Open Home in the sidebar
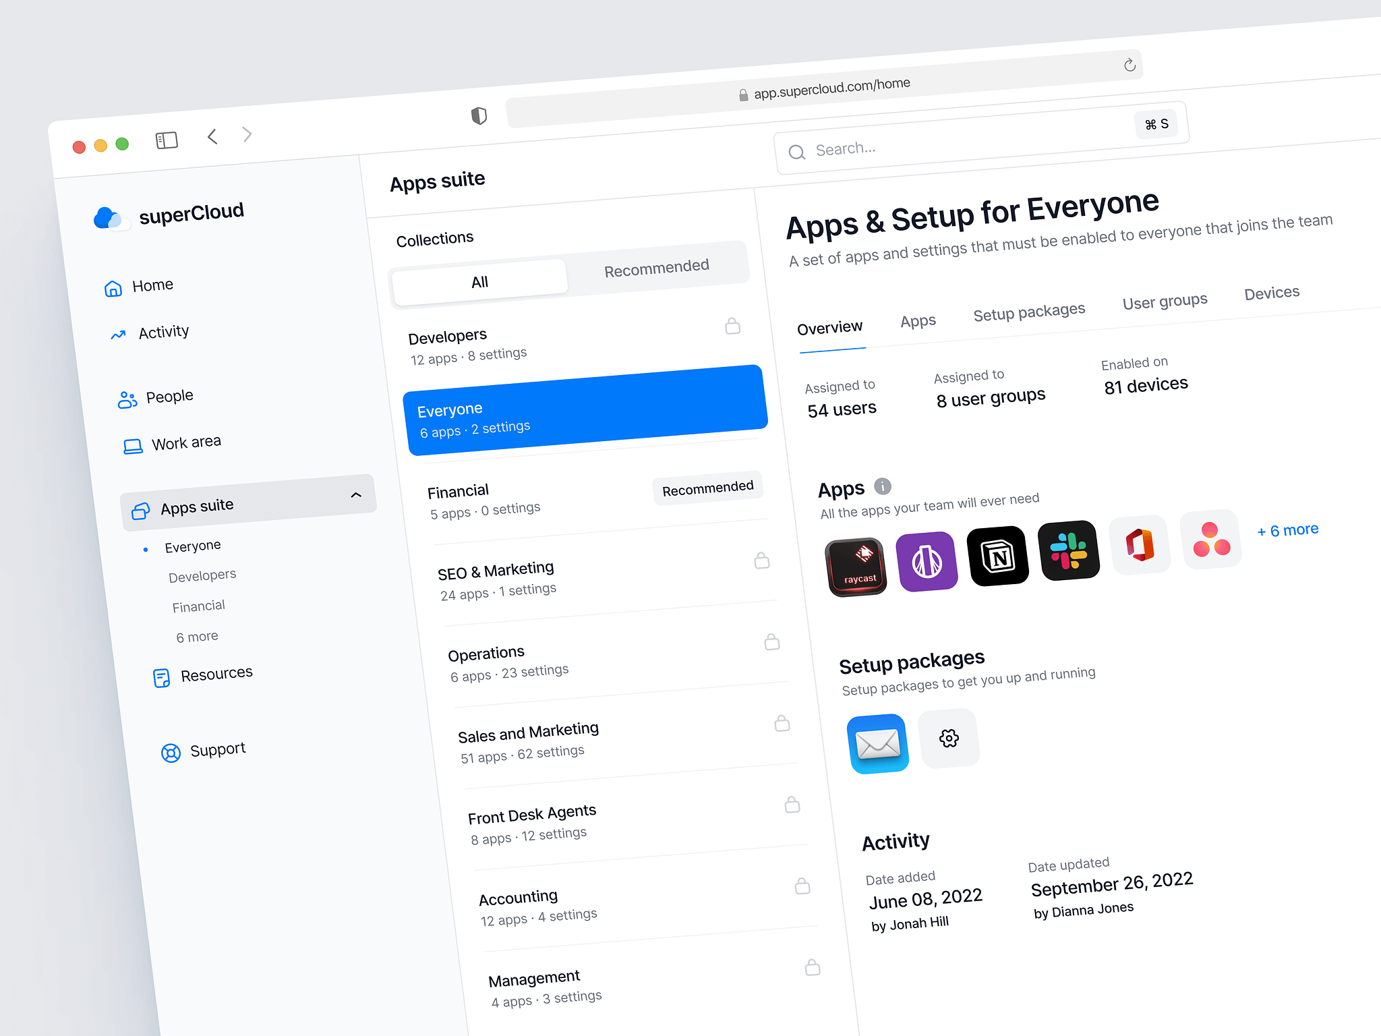 click(x=139, y=287)
